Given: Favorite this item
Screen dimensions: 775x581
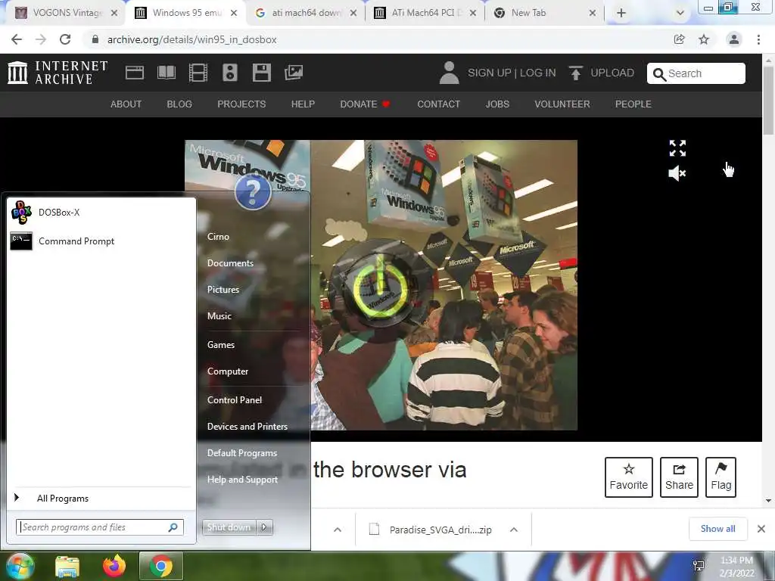Looking at the screenshot, I should tap(629, 477).
